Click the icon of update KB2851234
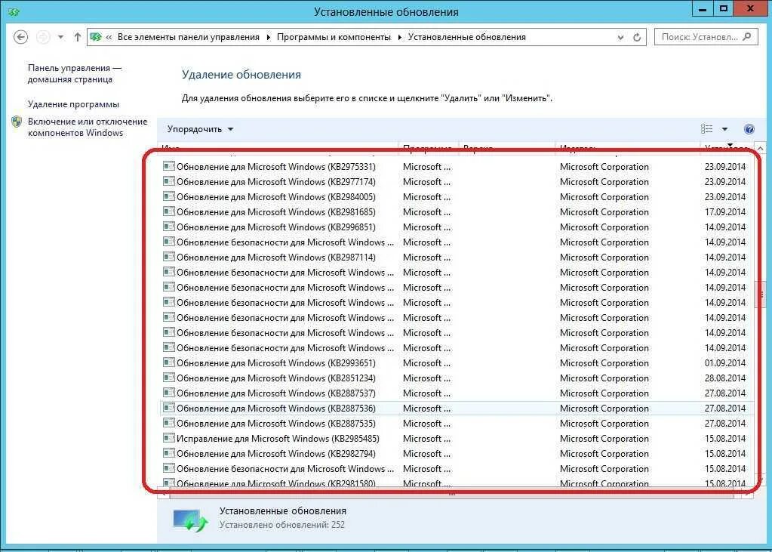The height and width of the screenshot is (552, 772). point(169,378)
